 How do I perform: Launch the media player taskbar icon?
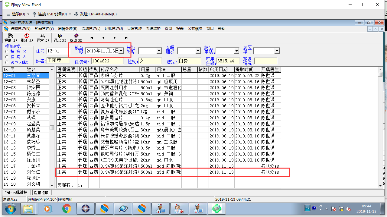pos(47,209)
